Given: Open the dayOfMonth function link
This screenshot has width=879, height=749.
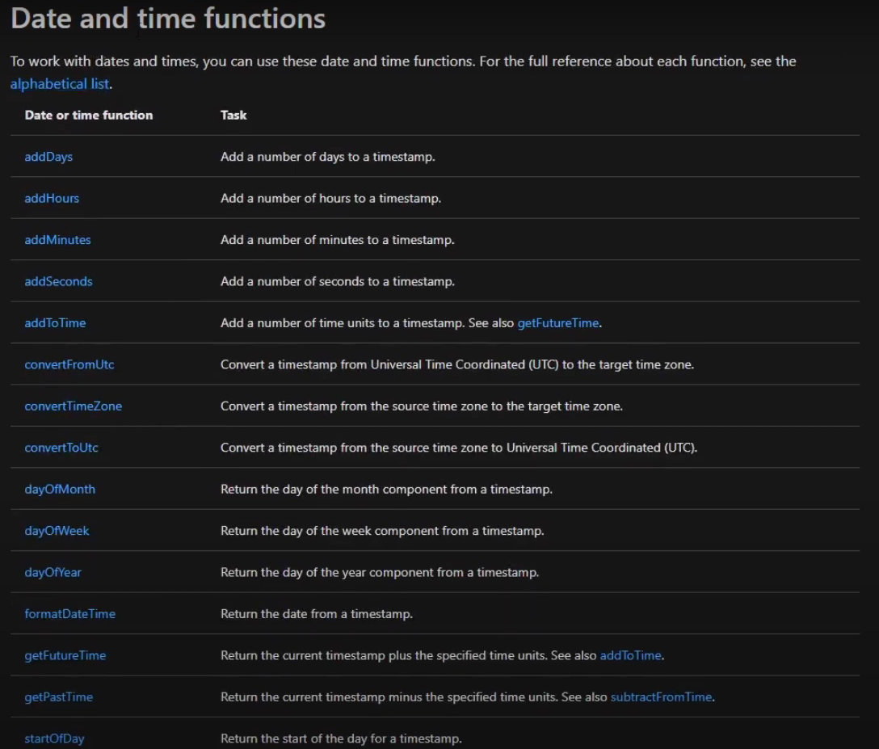Looking at the screenshot, I should 60,490.
